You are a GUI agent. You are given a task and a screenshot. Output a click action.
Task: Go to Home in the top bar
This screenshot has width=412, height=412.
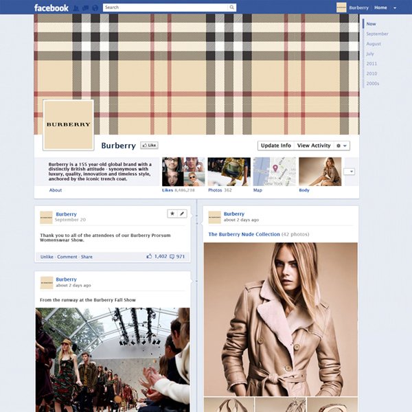click(x=380, y=8)
